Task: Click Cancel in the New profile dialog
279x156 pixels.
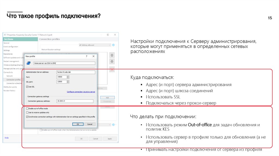Action: [x=90, y=124]
